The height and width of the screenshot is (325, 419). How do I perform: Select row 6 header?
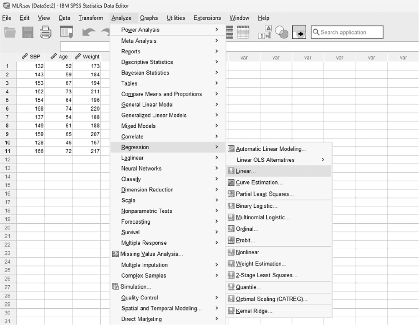click(x=8, y=108)
